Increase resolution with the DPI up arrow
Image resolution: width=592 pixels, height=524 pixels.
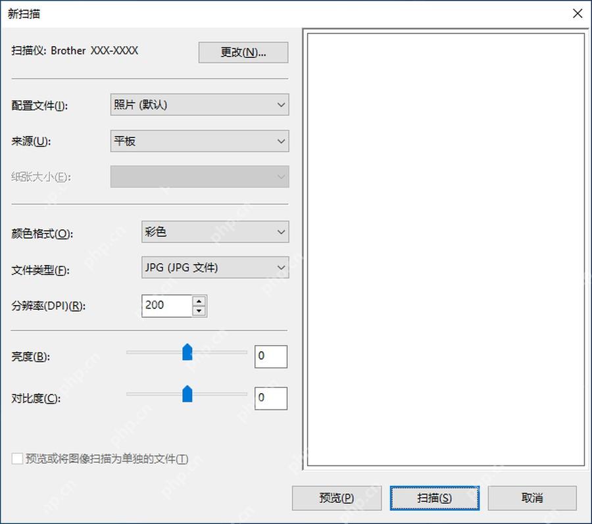[x=199, y=300]
